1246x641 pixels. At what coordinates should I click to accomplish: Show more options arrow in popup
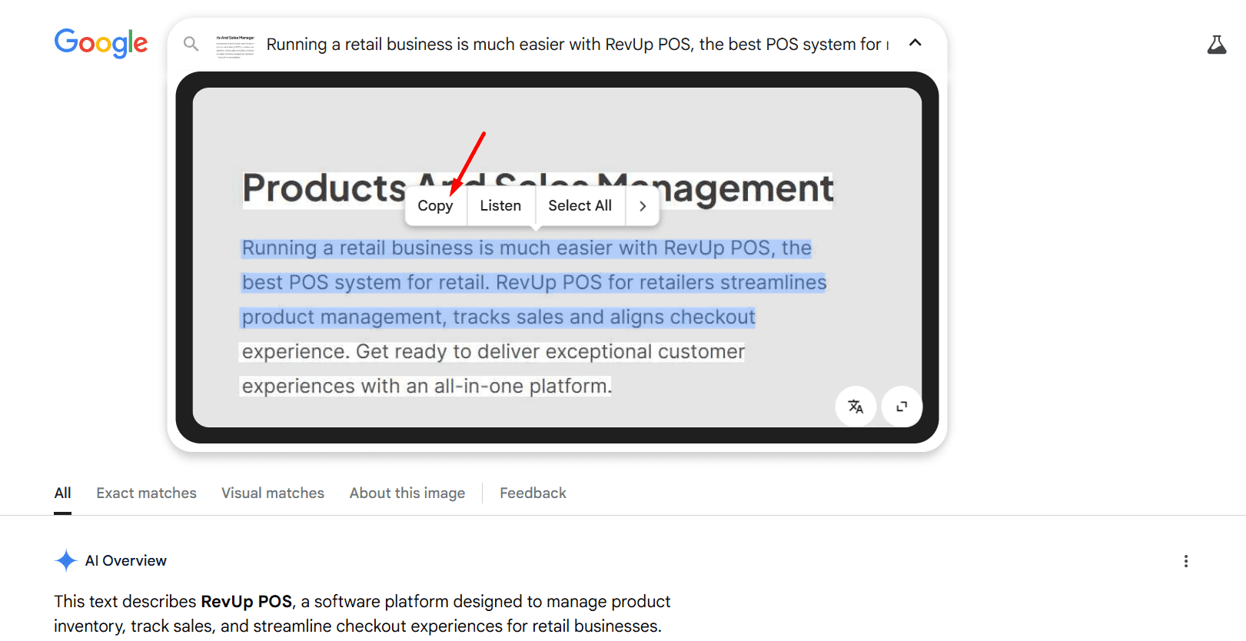click(x=643, y=206)
